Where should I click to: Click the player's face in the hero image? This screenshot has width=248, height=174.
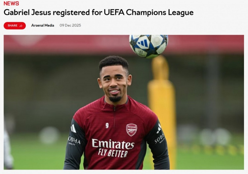click(x=114, y=84)
